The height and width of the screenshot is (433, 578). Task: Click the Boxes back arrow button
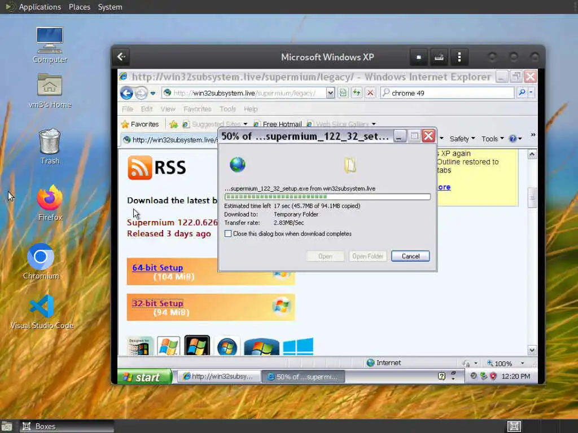point(121,57)
